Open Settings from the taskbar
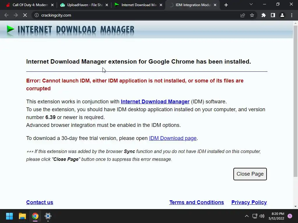298x223 pixels. [x=48, y=216]
